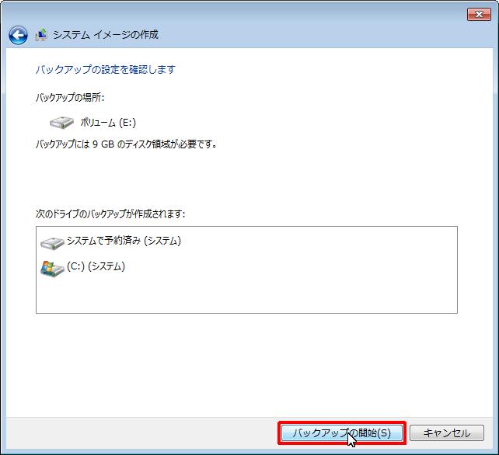Click the blank footer area left of バックアップの開始
499x455 pixels.
pos(140,432)
